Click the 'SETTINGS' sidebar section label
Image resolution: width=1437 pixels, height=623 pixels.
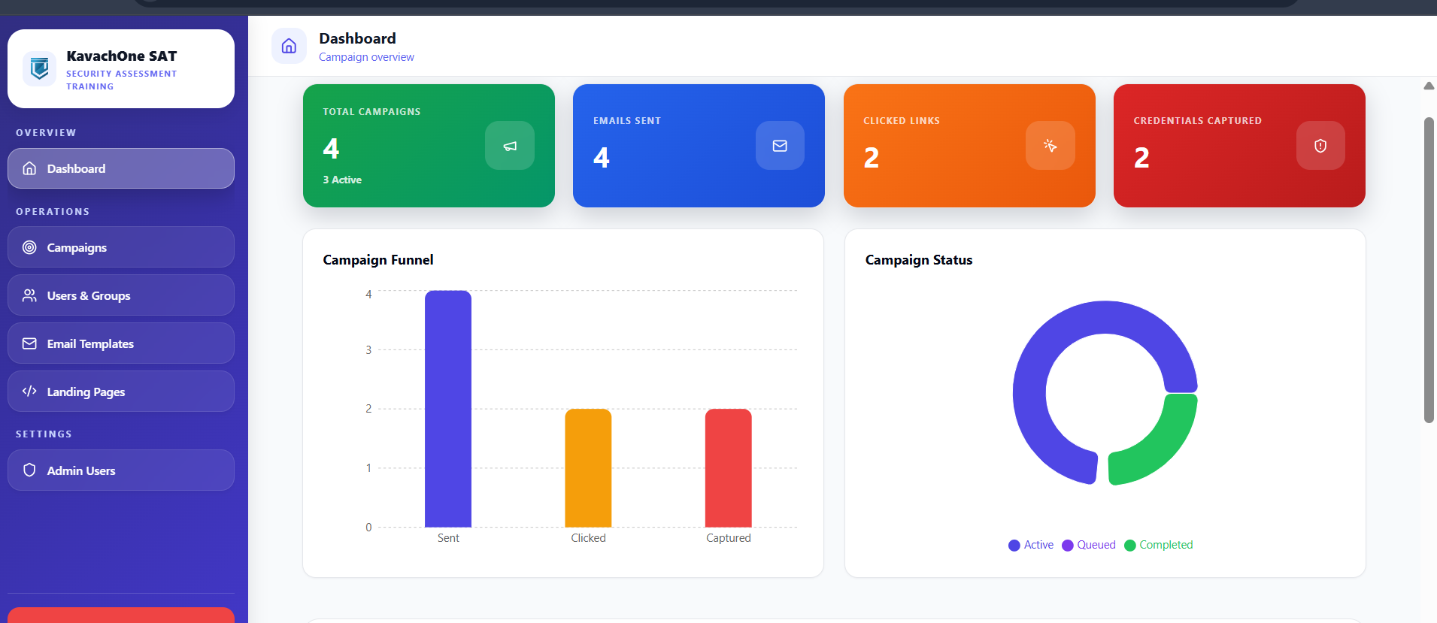tap(44, 434)
